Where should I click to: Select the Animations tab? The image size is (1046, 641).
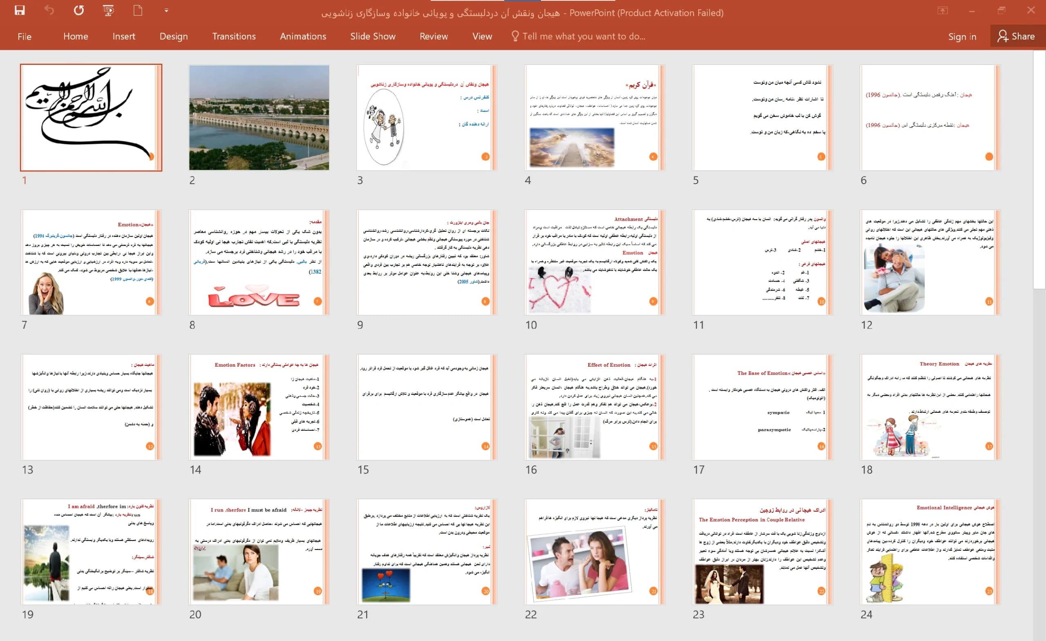click(x=303, y=36)
